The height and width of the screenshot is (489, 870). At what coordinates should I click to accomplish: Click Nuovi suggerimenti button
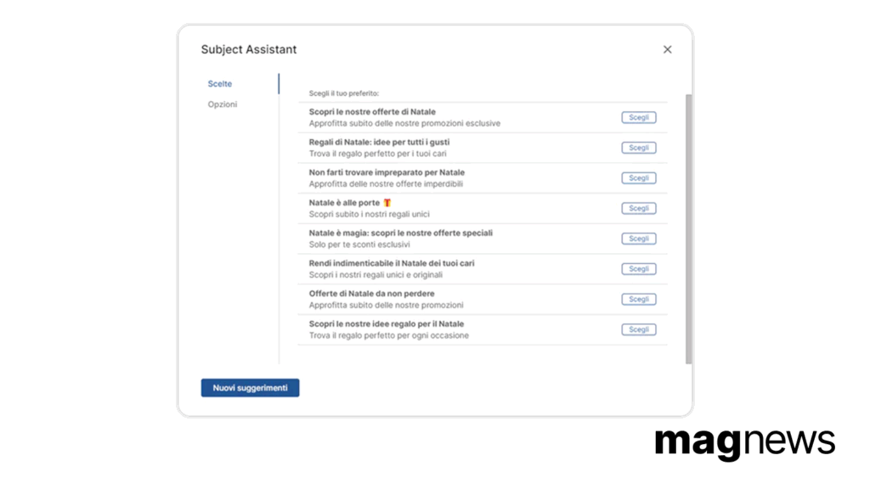coord(251,387)
